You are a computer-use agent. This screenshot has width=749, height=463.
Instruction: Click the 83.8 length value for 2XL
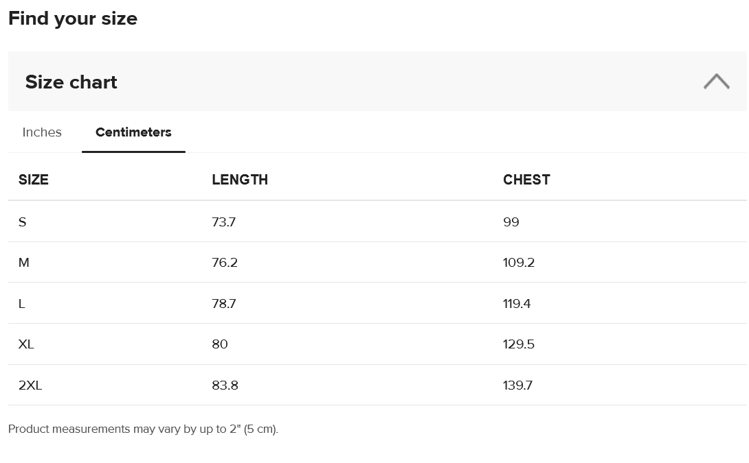225,385
